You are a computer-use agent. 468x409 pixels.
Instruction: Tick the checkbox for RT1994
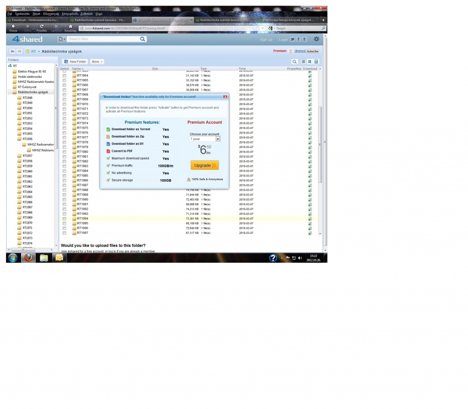64,219
